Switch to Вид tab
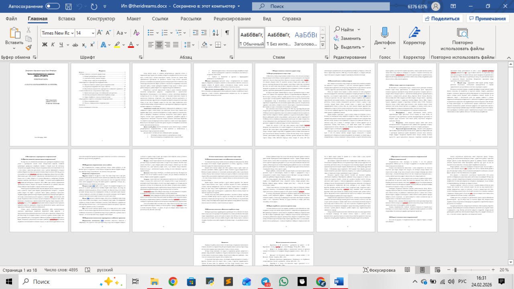Screen dimensions: 514x289 pos(267,18)
